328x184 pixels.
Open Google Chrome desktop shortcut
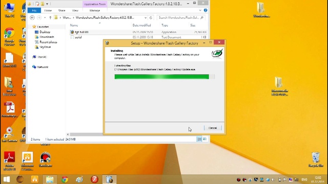(x=9, y=36)
